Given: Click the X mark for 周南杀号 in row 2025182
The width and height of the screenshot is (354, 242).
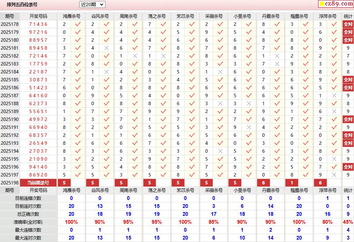Looking at the screenshot, I should [135, 56].
